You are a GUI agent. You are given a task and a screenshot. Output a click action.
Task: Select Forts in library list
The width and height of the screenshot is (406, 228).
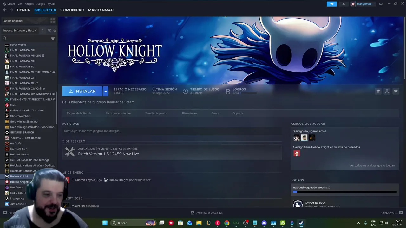point(13,105)
